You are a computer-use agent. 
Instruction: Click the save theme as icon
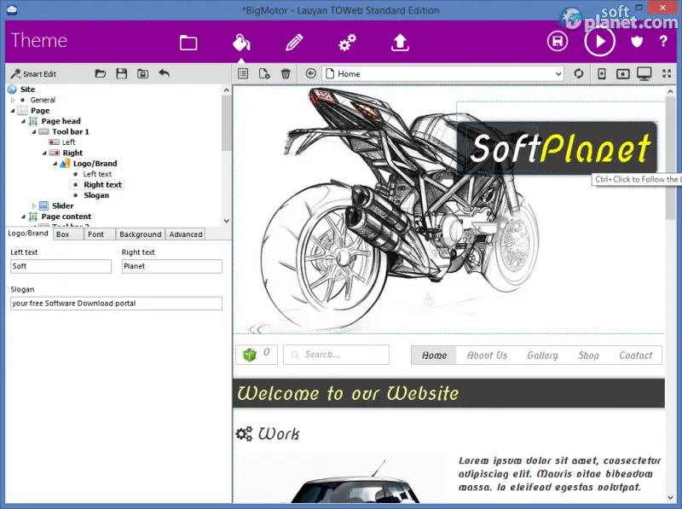coord(142,73)
